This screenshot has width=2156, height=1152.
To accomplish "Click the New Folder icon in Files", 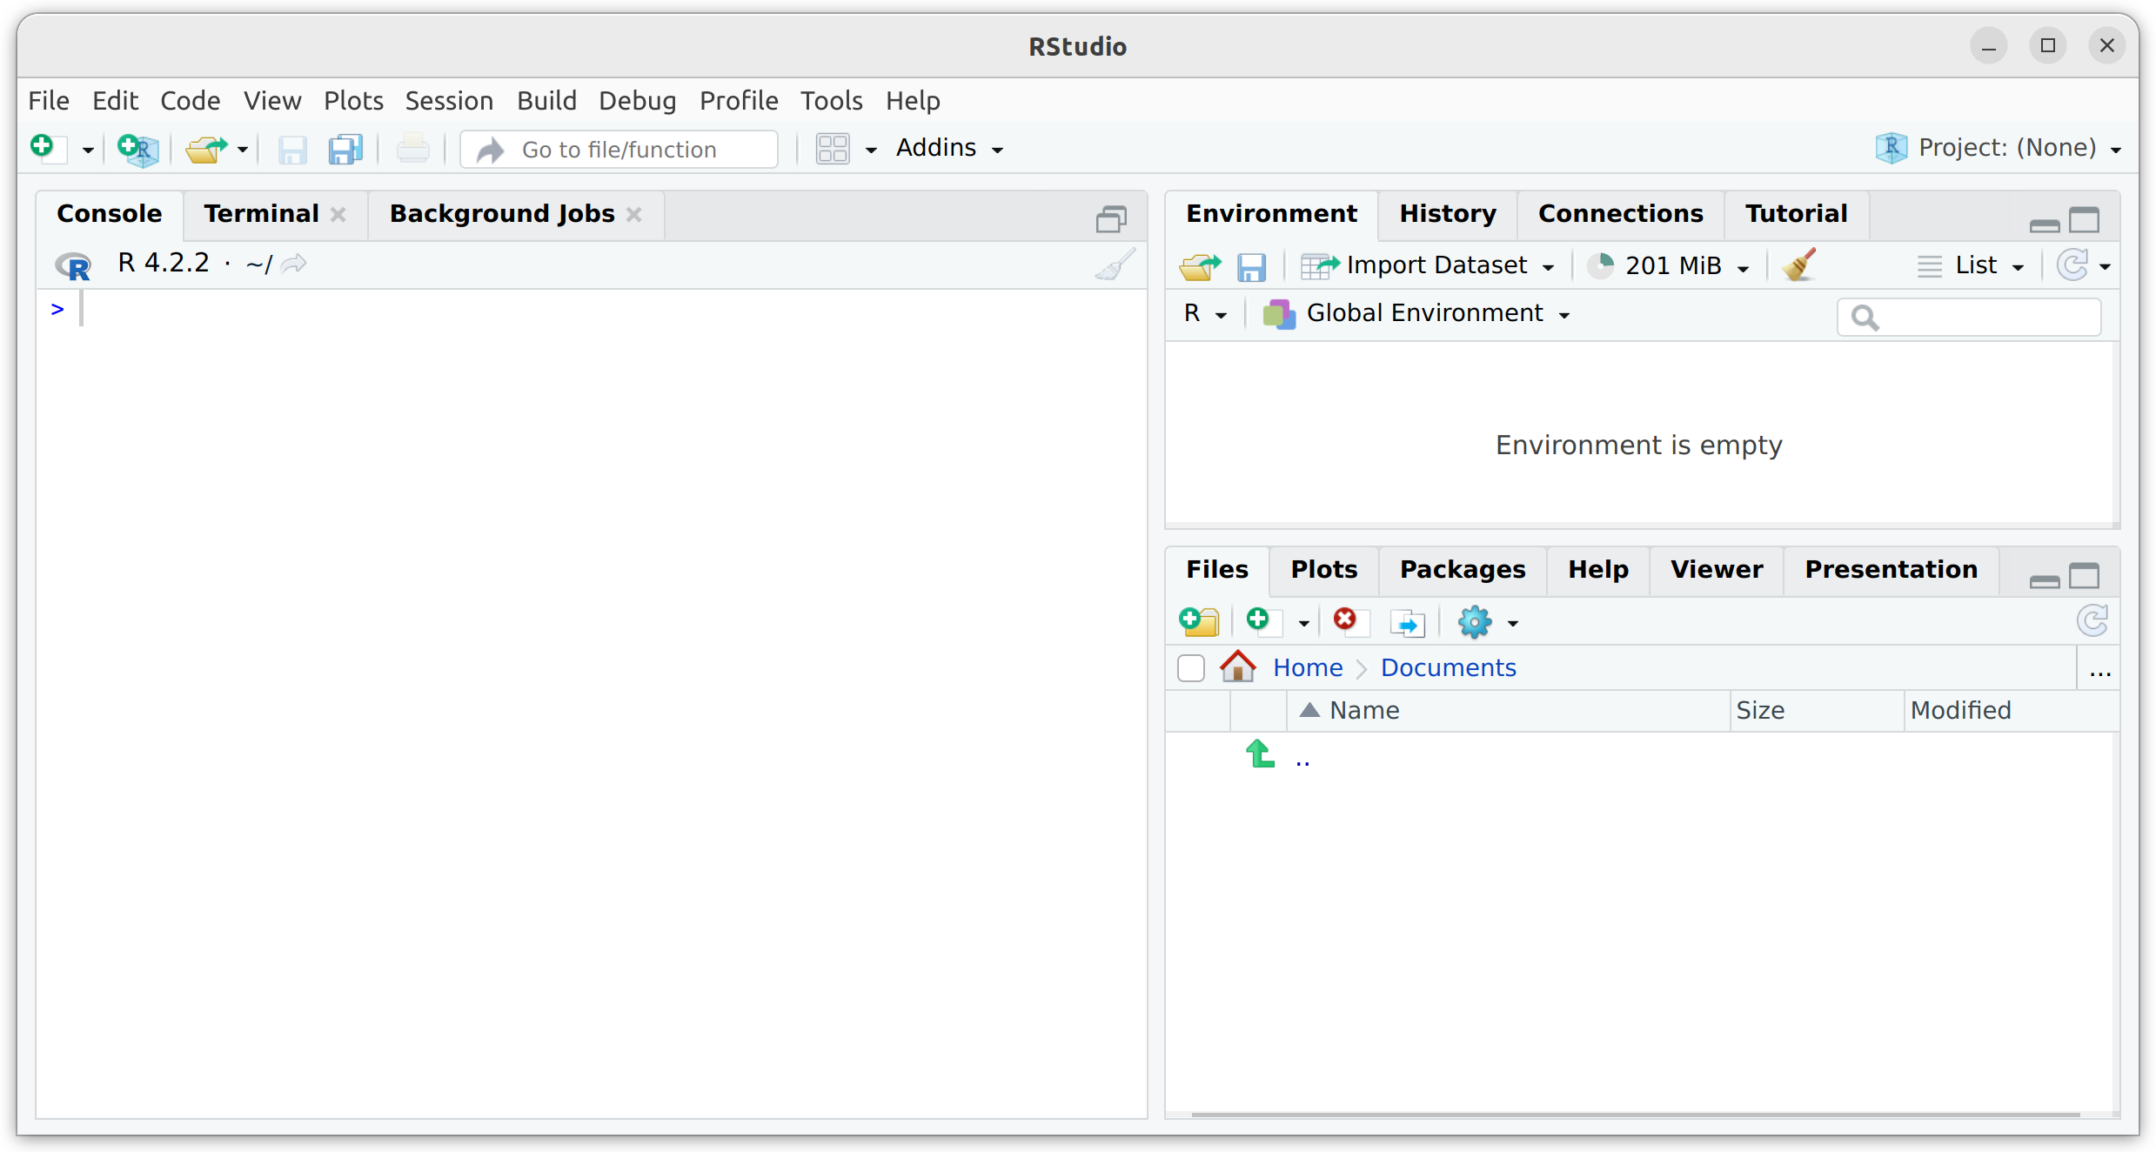I will 1200,621.
